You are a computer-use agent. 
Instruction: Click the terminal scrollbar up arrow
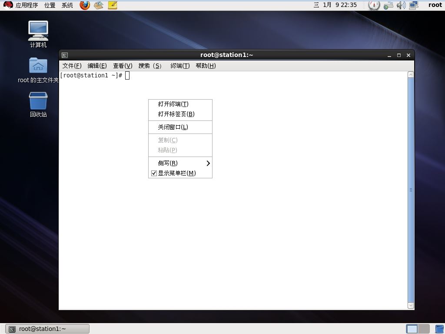point(411,75)
